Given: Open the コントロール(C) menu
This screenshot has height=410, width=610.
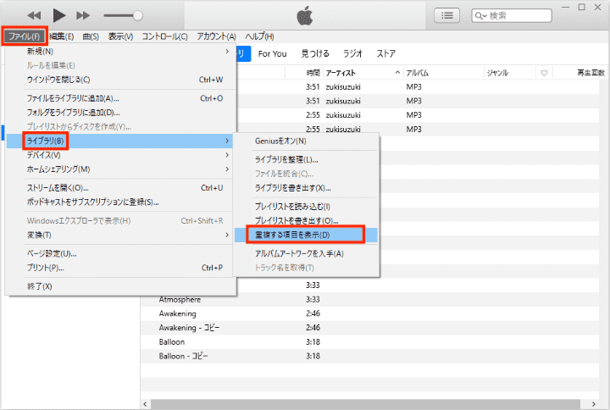Looking at the screenshot, I should coord(164,36).
